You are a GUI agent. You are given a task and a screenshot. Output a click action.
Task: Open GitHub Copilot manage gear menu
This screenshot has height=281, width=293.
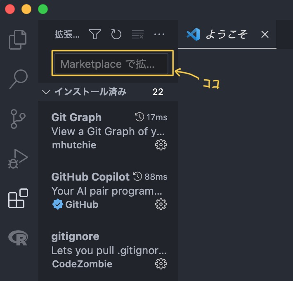coord(161,204)
